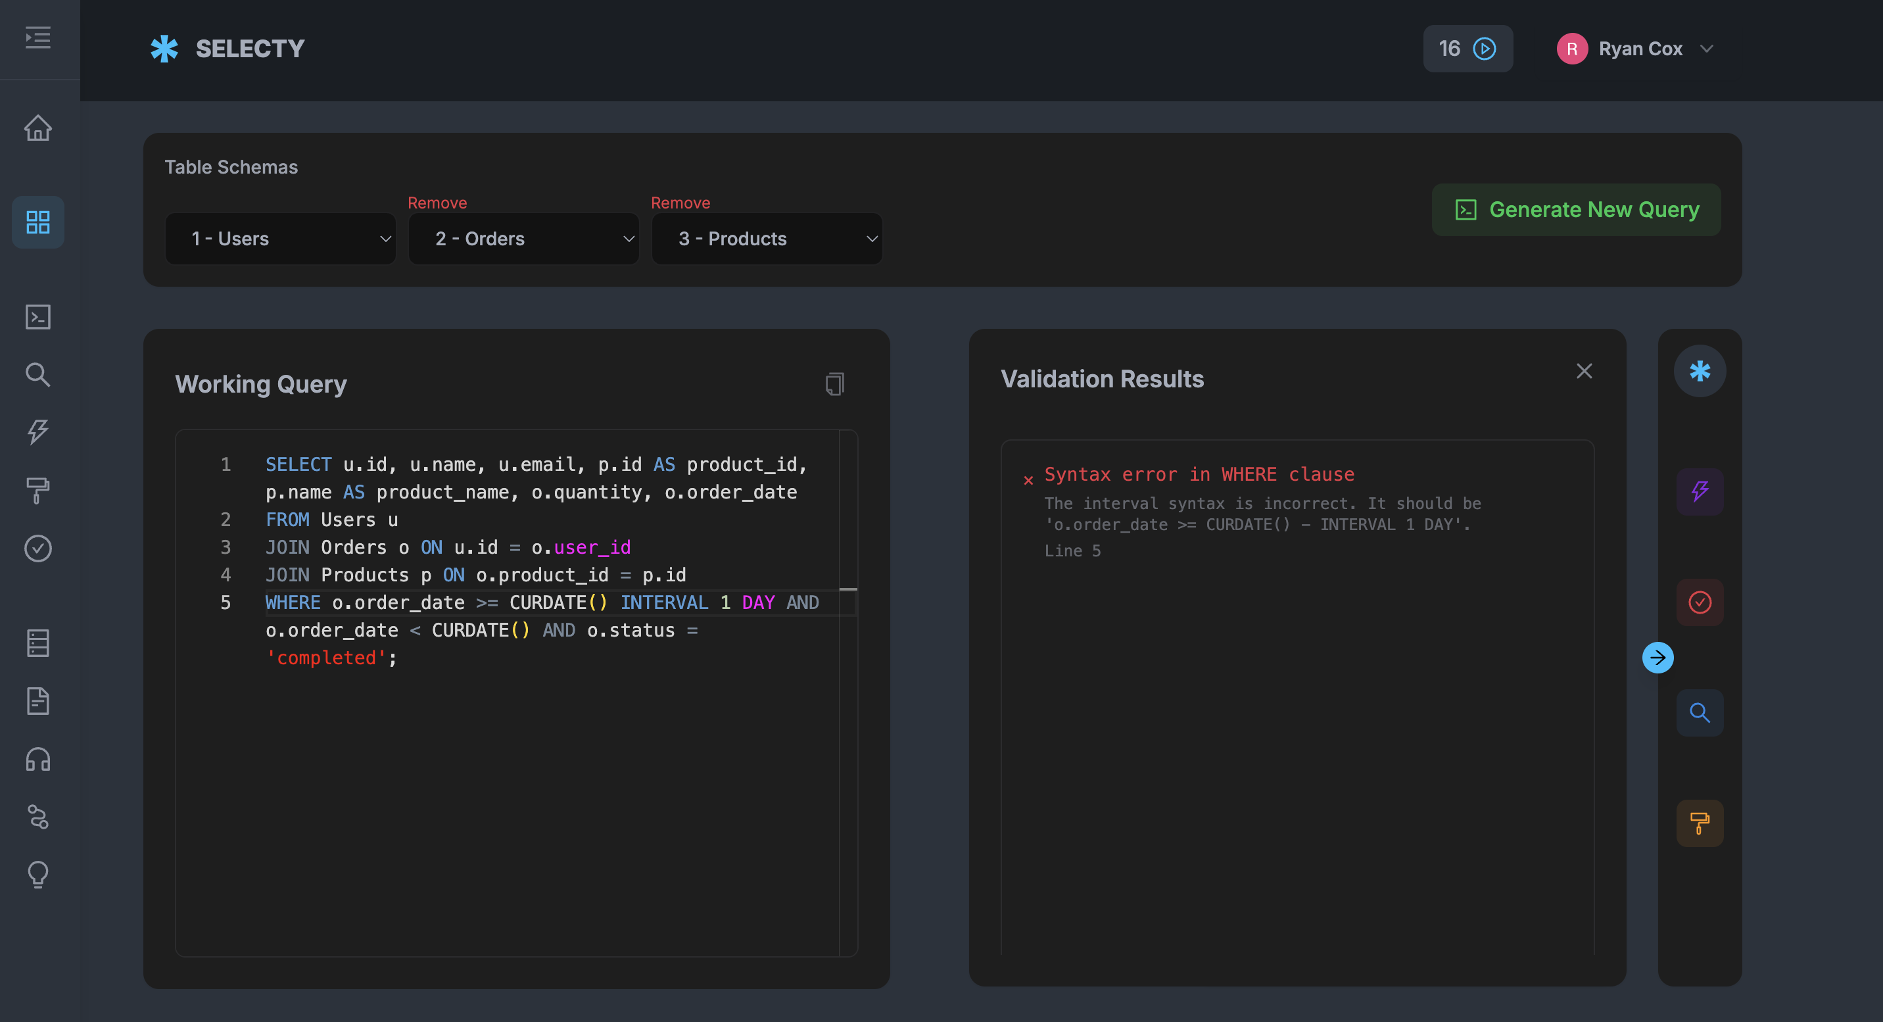Expand the 1 - Users schema dropdown

click(x=281, y=239)
